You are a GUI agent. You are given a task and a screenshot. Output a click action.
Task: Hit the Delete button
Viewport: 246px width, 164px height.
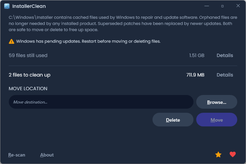(173, 120)
